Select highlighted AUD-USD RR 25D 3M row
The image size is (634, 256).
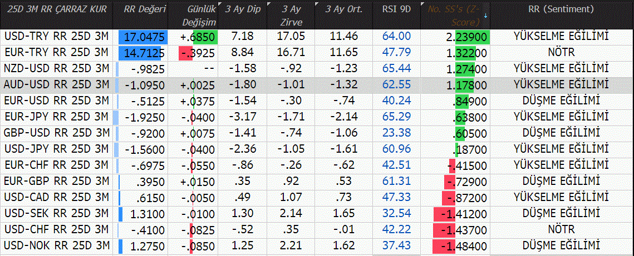[x=56, y=85]
